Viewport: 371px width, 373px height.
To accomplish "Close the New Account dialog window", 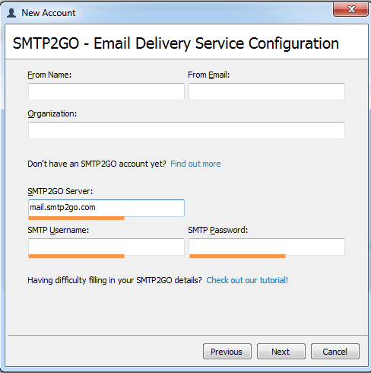I will click(x=350, y=9).
